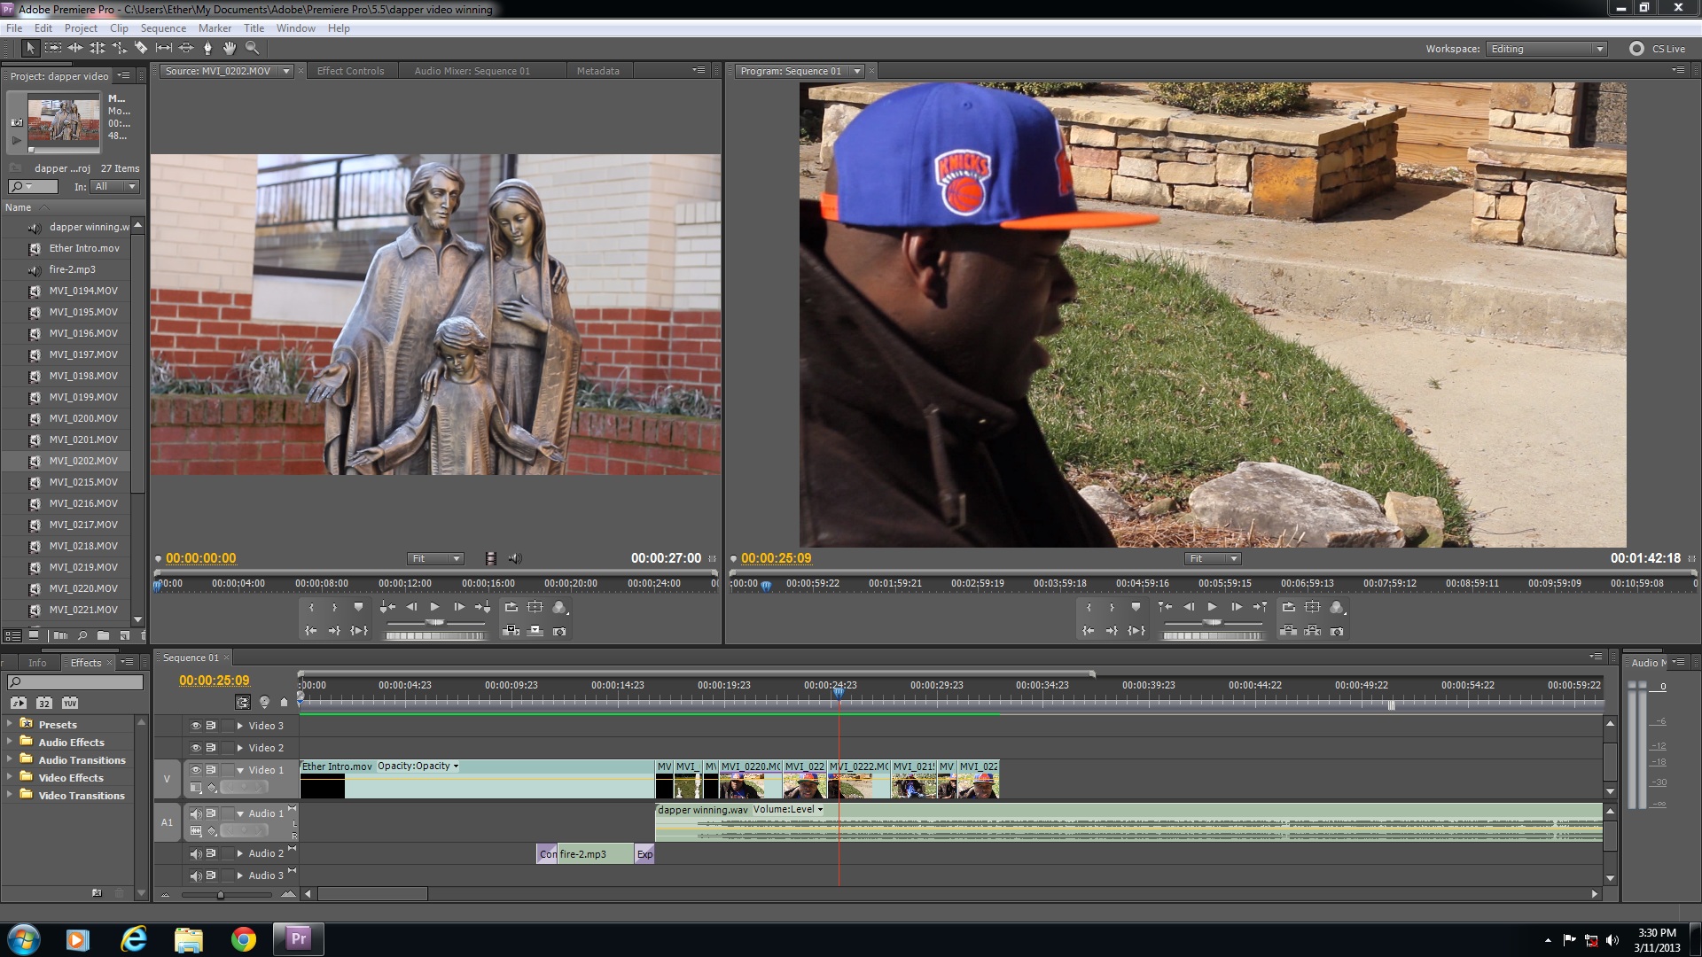Expand the Presets effects folder
1702x957 pixels.
point(10,724)
